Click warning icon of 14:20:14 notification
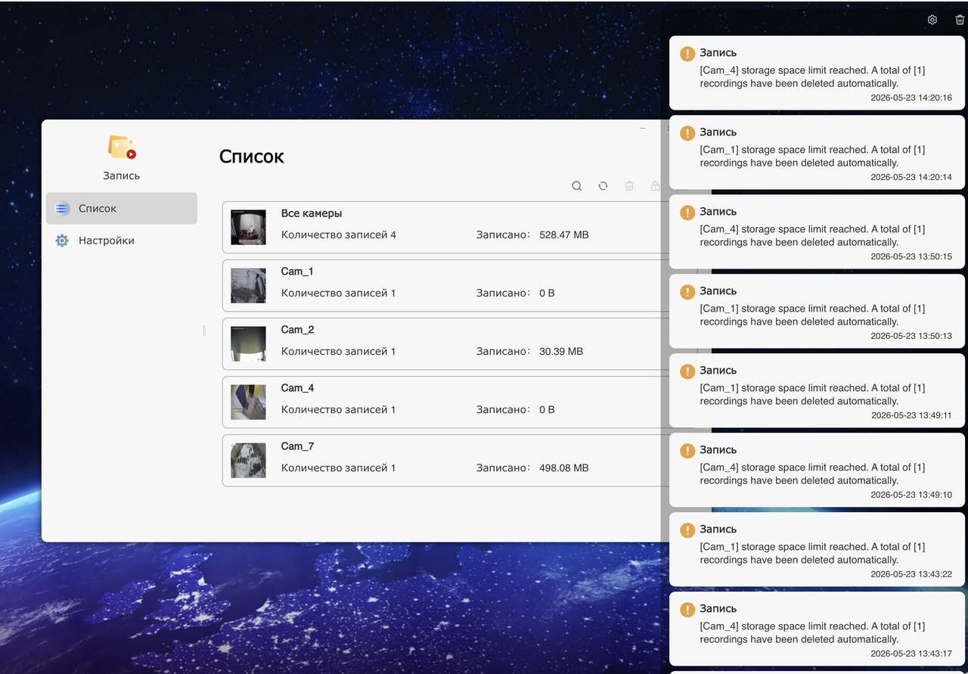This screenshot has height=674, width=968. (x=687, y=133)
